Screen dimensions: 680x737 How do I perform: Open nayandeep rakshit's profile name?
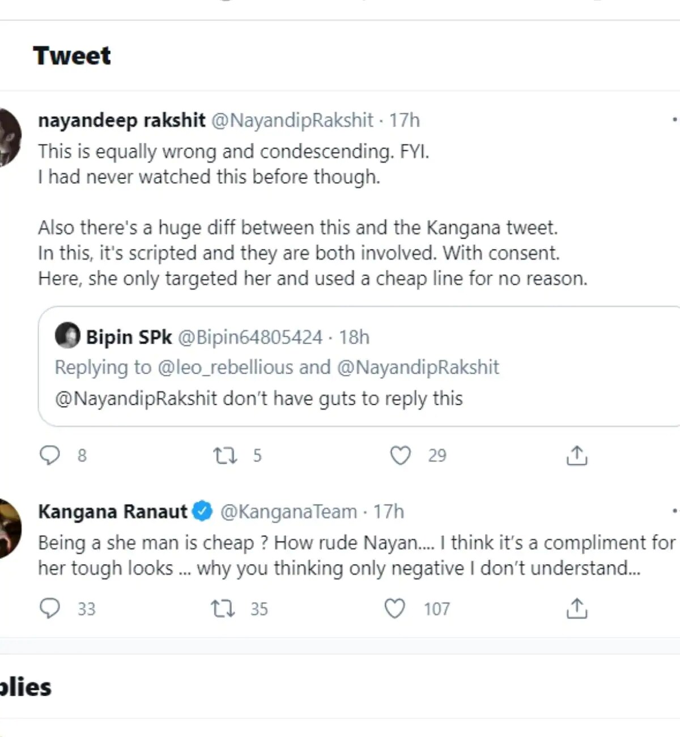tap(121, 120)
